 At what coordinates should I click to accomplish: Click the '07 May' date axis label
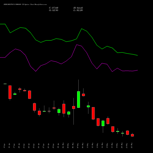point(78,145)
